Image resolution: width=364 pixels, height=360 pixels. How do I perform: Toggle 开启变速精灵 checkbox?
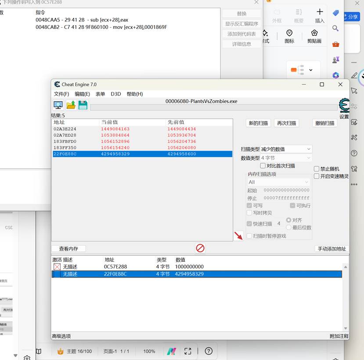point(316,176)
